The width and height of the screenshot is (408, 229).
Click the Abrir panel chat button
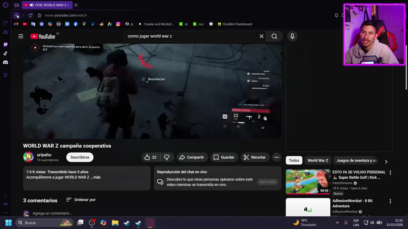coord(267,182)
